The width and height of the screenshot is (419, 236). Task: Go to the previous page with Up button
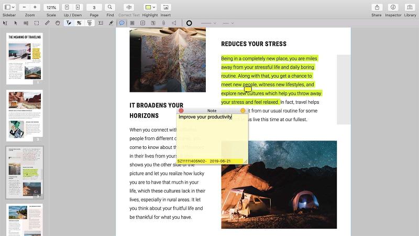(67, 7)
